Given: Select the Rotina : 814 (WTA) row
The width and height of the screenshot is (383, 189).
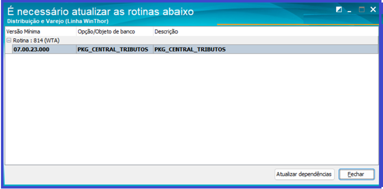Looking at the screenshot, I should click(x=192, y=40).
